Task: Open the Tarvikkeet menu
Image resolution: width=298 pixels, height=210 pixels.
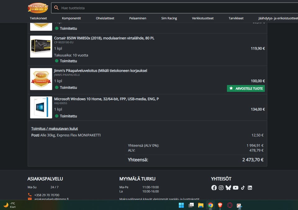Action: click(236, 18)
